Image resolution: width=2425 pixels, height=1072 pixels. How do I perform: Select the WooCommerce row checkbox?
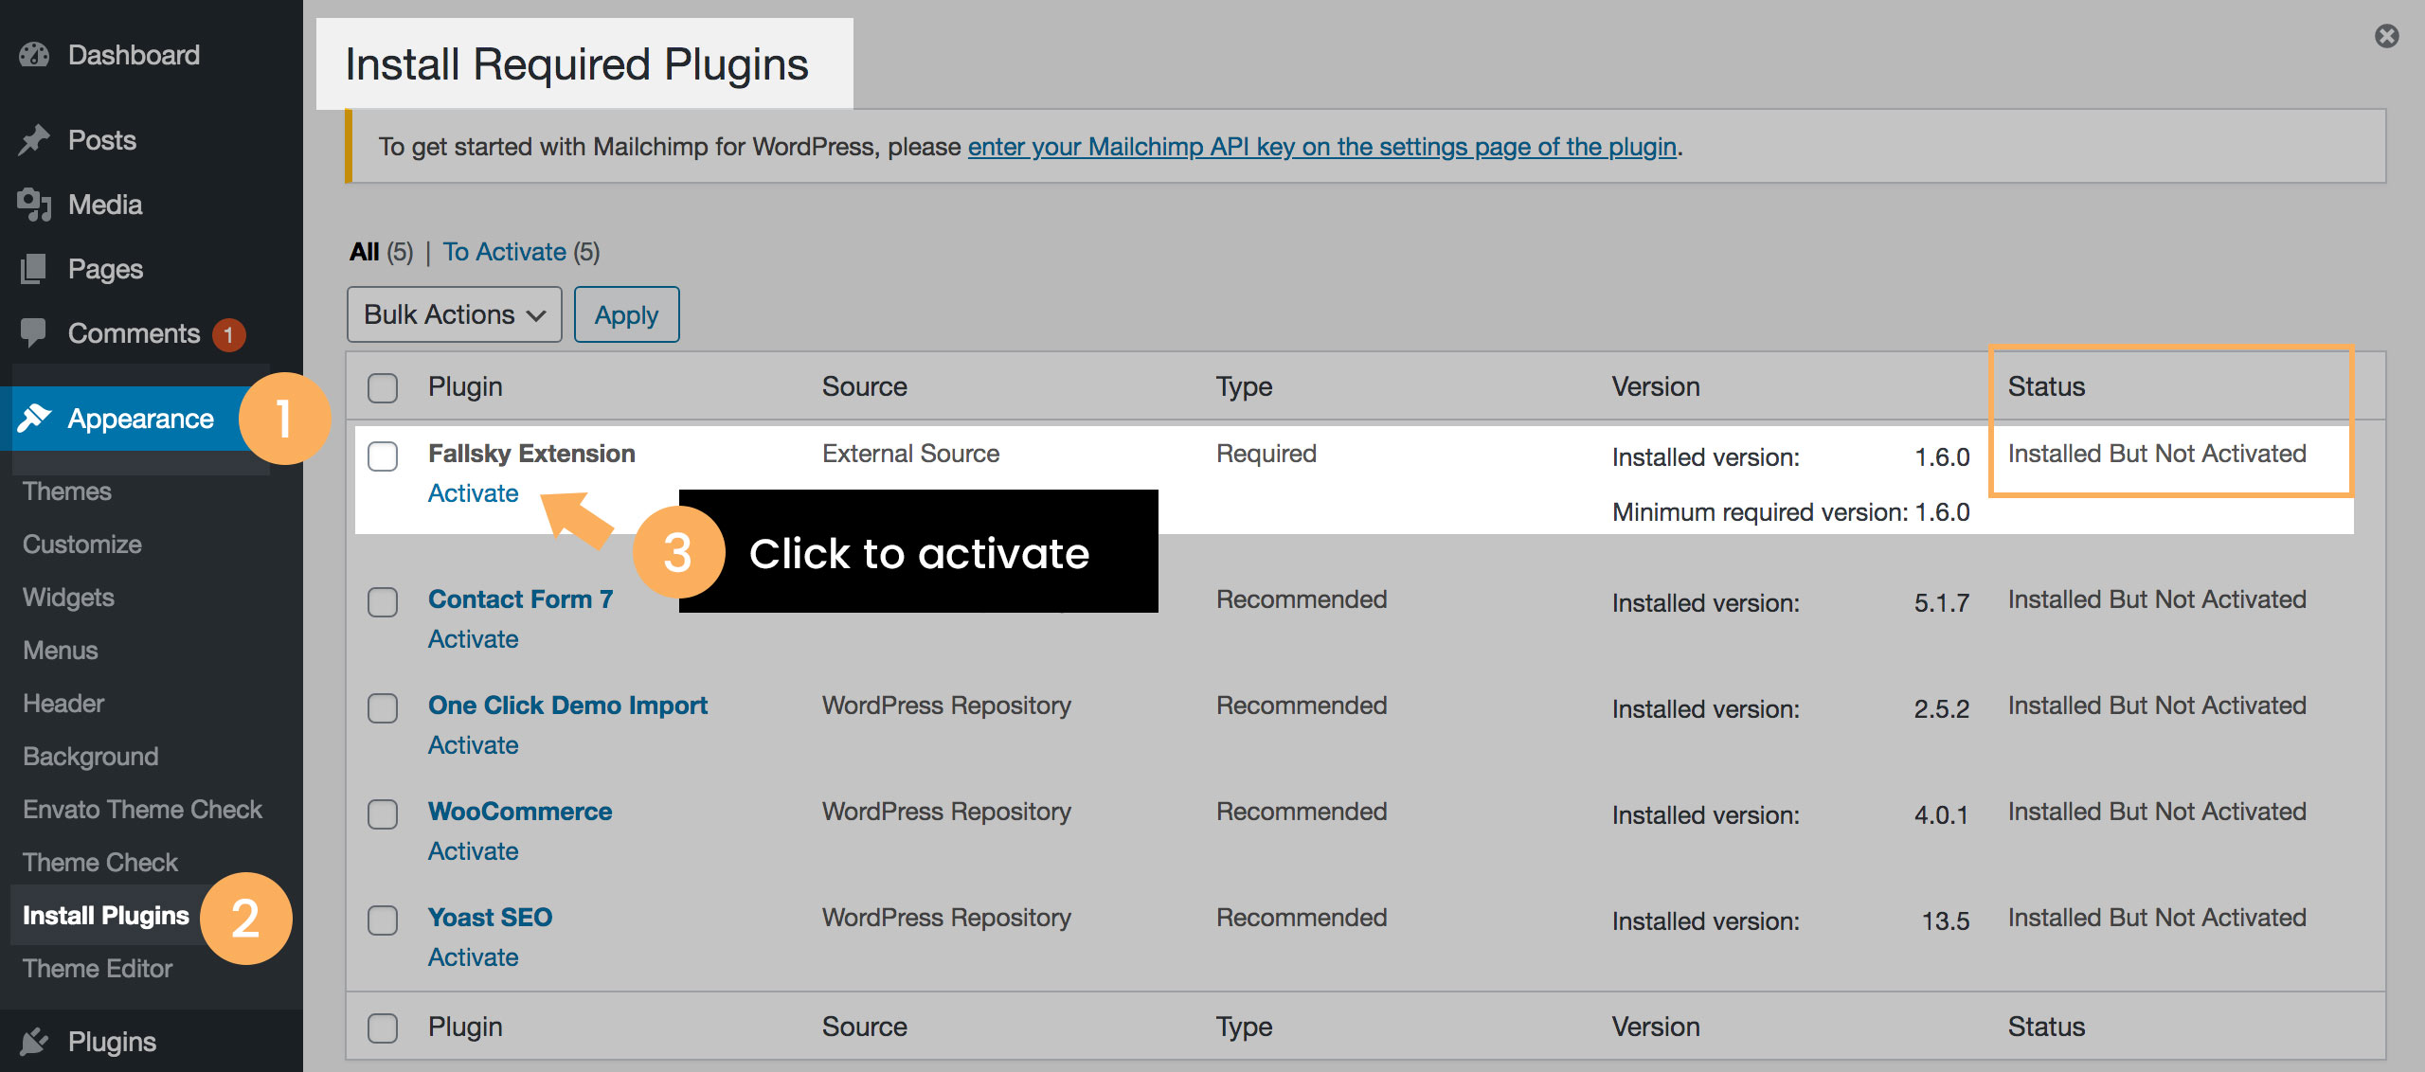click(383, 813)
